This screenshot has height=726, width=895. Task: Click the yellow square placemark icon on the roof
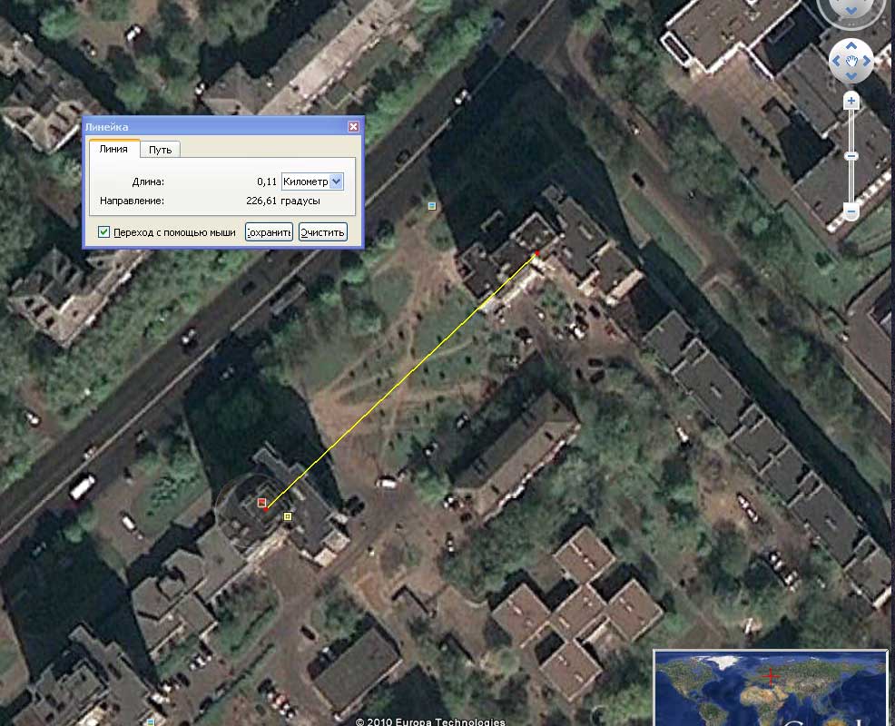click(288, 517)
